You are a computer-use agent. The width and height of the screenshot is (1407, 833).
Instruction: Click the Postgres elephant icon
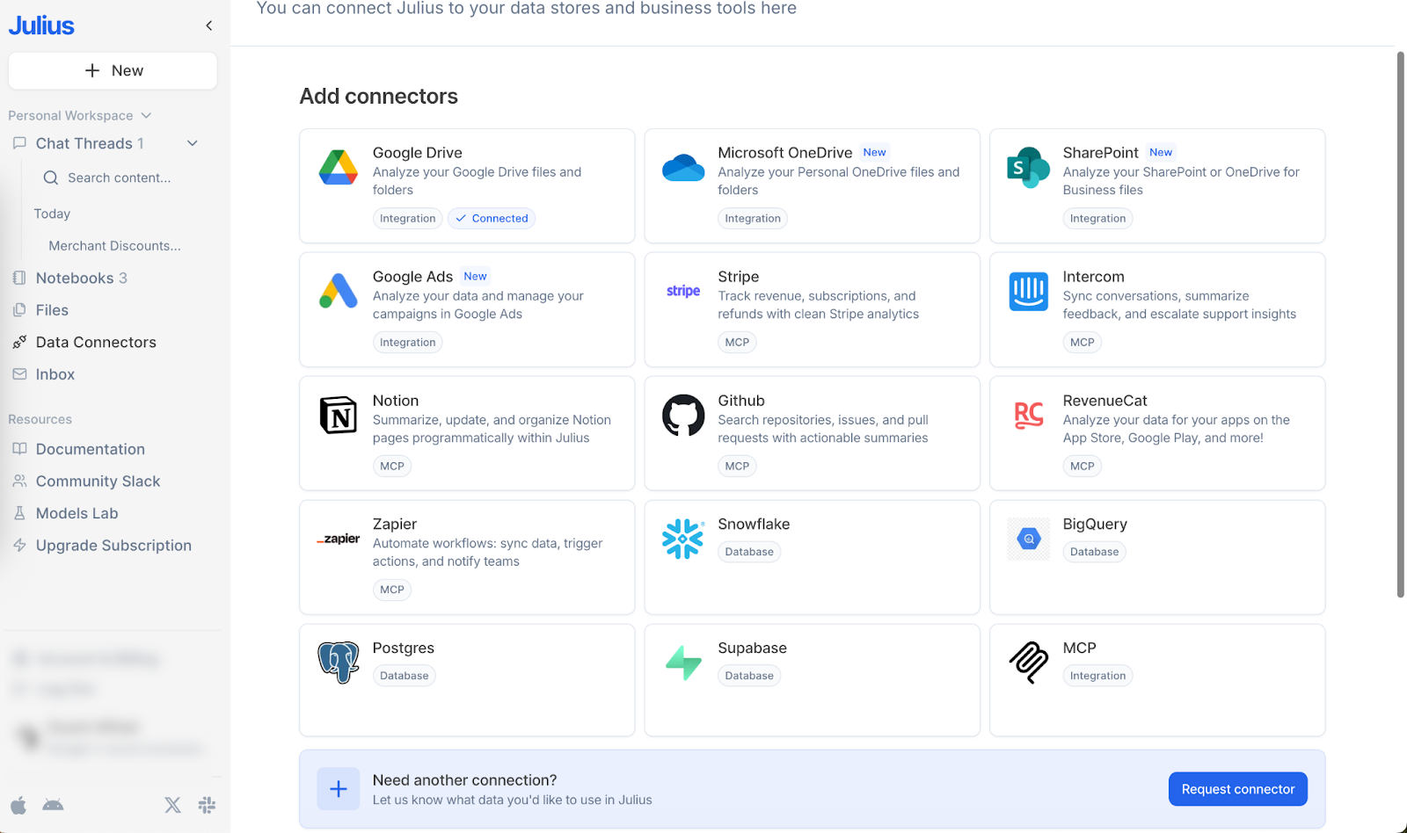click(339, 663)
